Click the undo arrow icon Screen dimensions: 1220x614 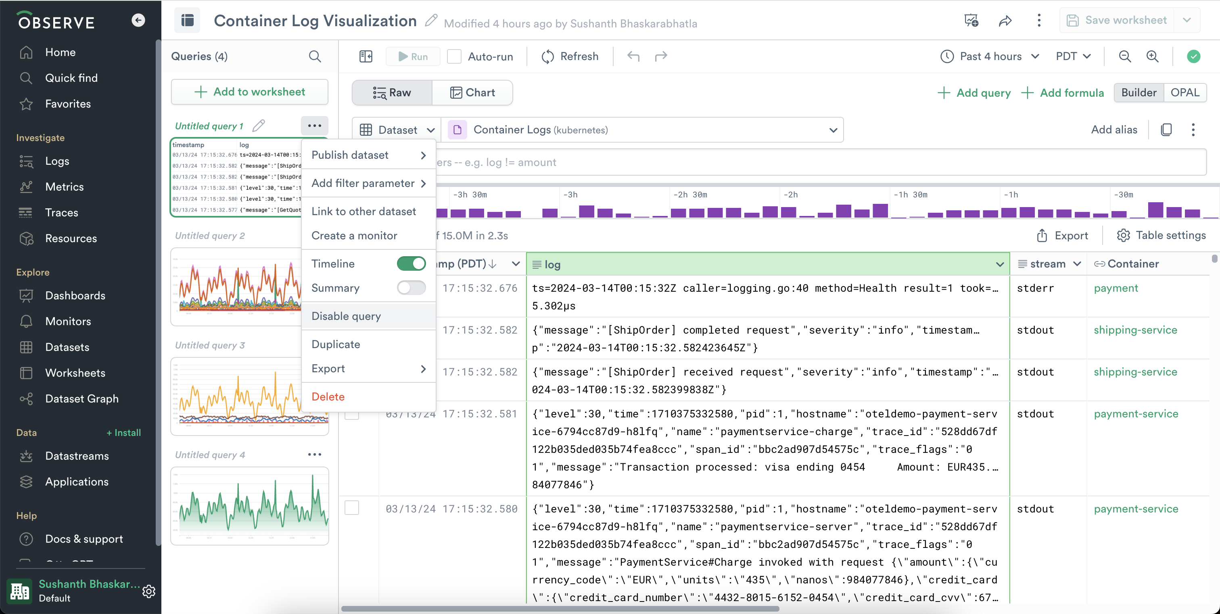click(633, 56)
